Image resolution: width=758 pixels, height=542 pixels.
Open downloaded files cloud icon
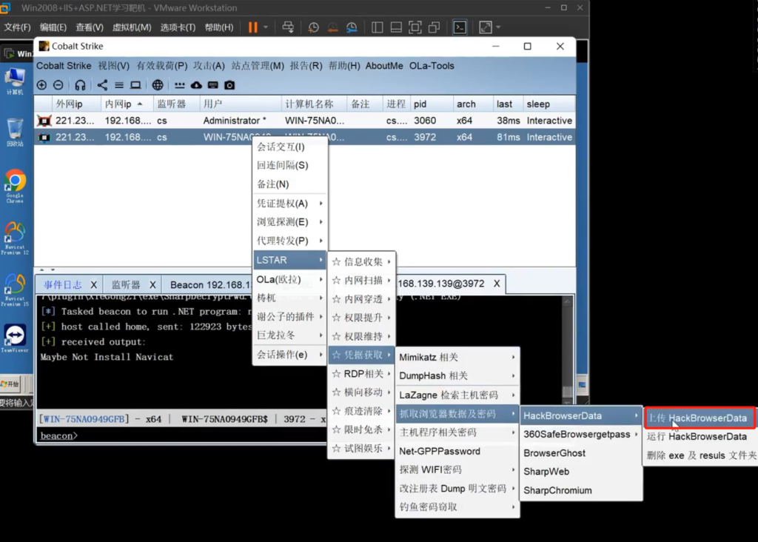tap(196, 85)
